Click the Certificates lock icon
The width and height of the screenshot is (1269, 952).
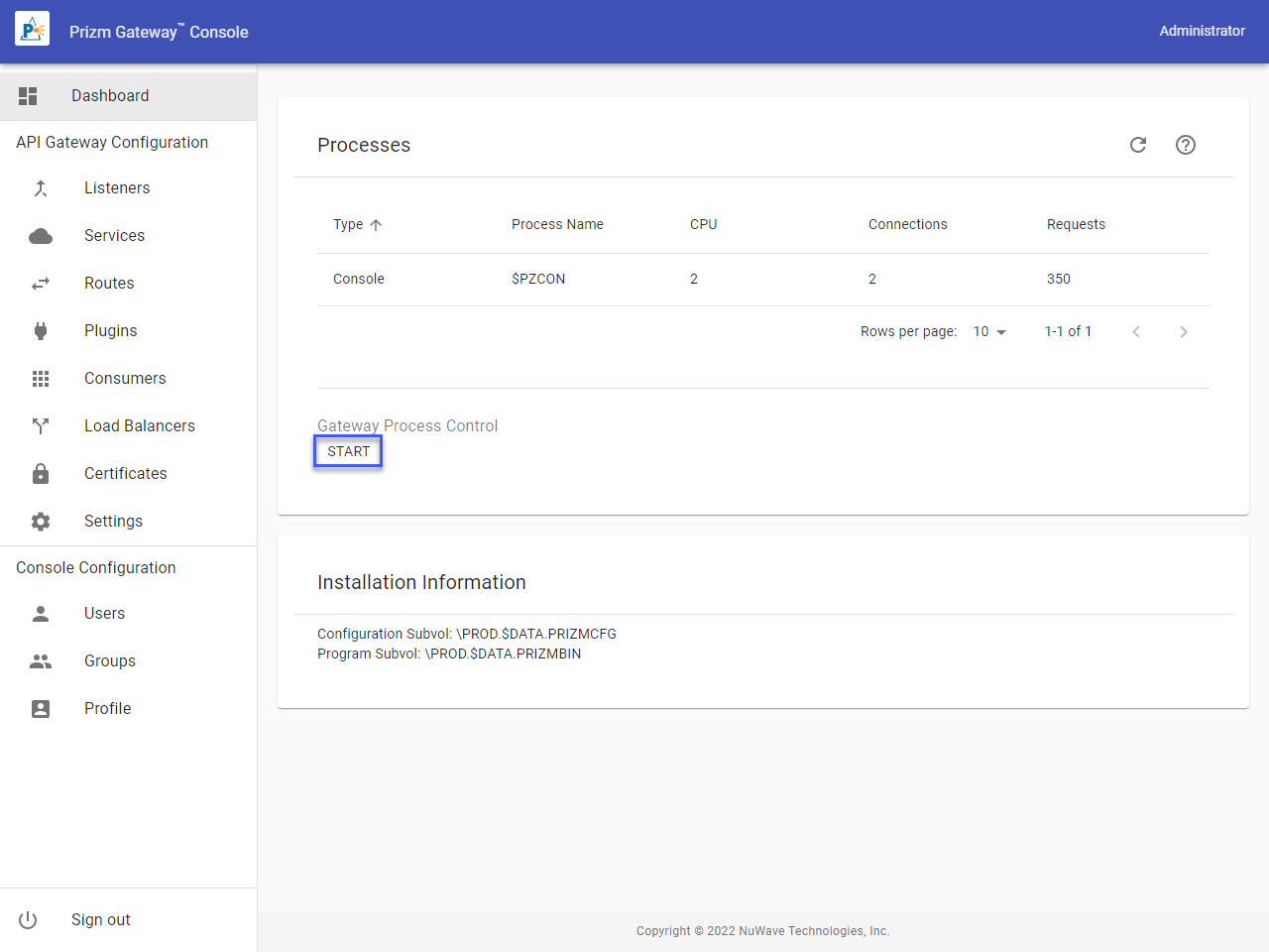coord(41,474)
